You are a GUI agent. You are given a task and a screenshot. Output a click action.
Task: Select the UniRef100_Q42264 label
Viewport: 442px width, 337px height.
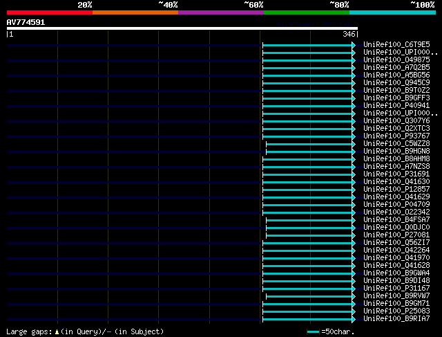(396, 251)
